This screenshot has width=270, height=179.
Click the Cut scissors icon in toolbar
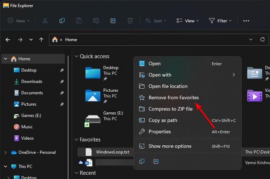pyautogui.click(x=45, y=21)
